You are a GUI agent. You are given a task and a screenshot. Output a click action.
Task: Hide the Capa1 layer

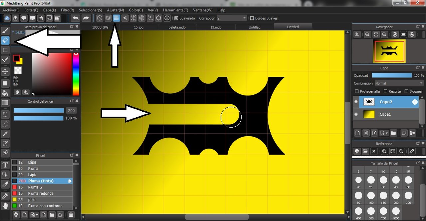[356, 114]
